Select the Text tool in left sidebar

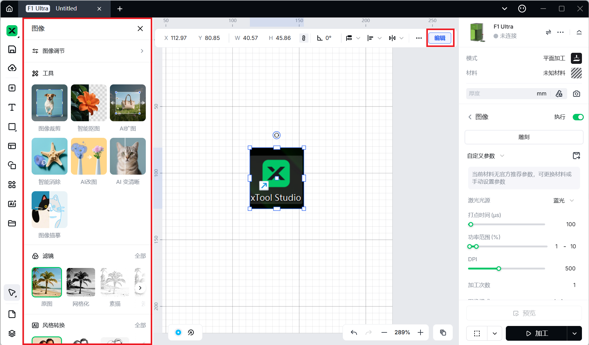click(x=12, y=107)
